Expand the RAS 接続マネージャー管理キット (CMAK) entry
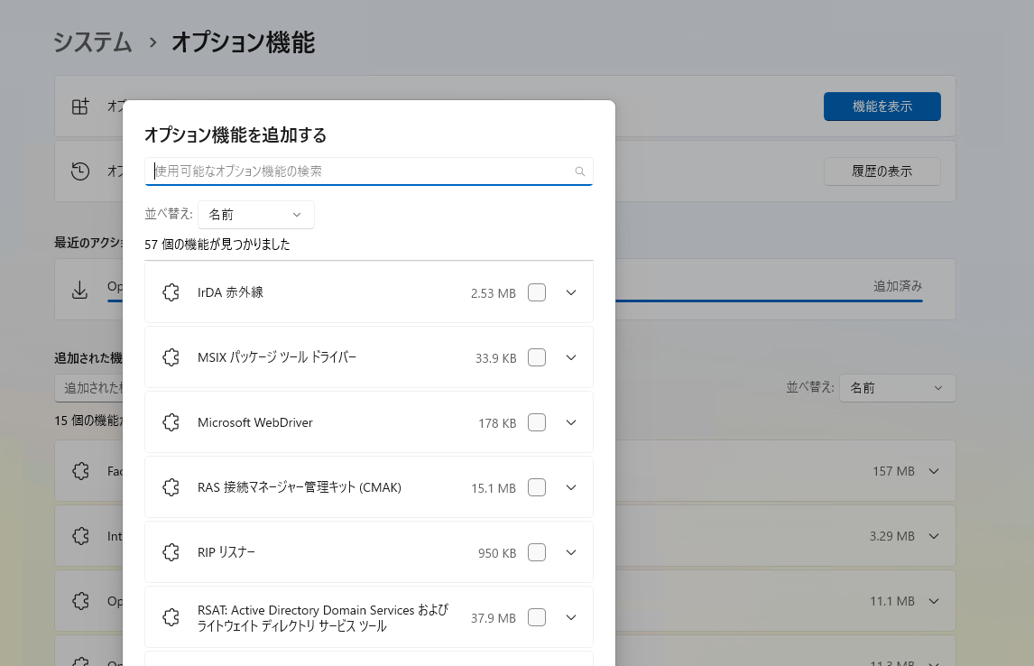 [571, 487]
